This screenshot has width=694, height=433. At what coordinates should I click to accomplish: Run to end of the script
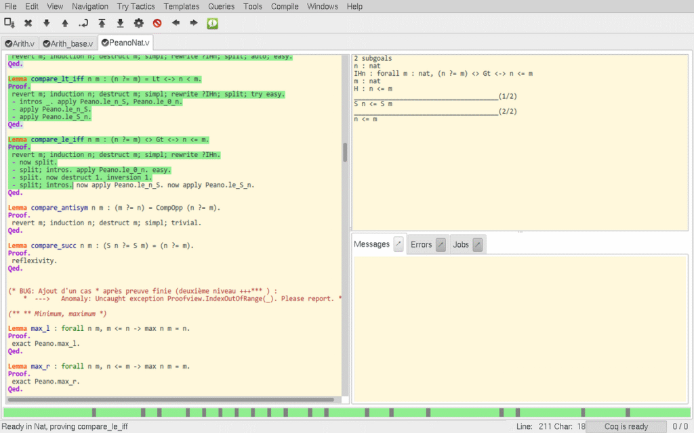pyautogui.click(x=120, y=23)
